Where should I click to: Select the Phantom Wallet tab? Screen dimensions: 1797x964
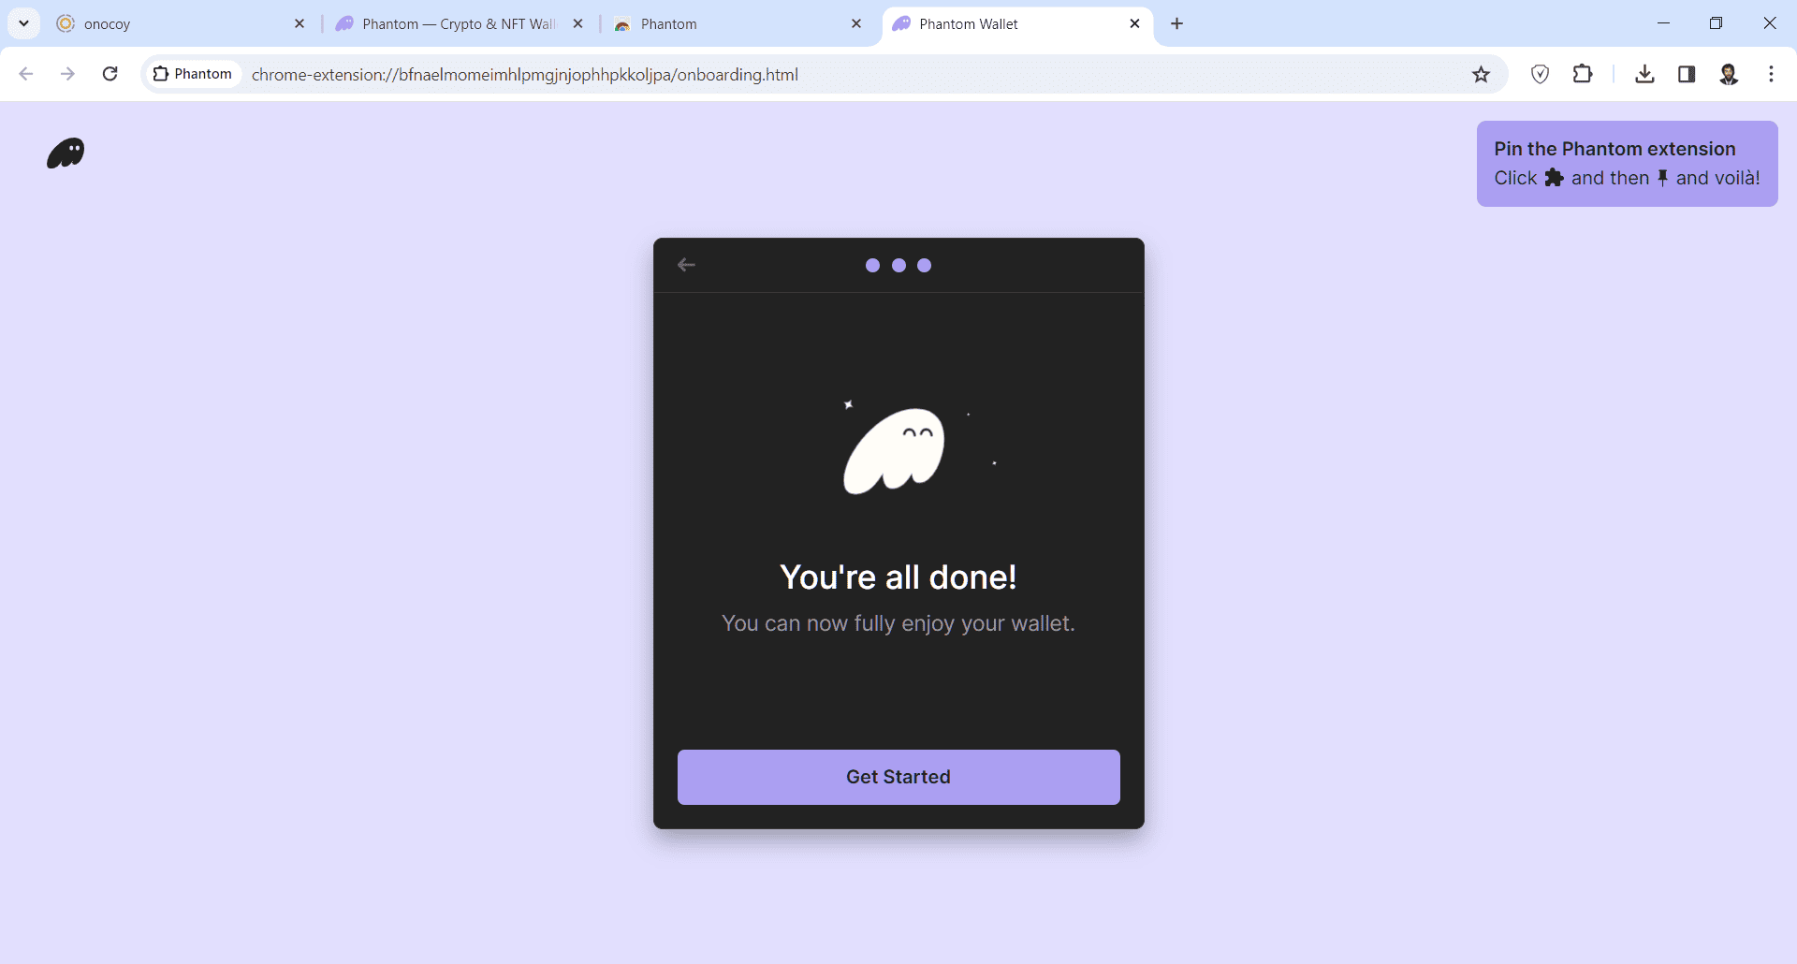(x=1016, y=24)
